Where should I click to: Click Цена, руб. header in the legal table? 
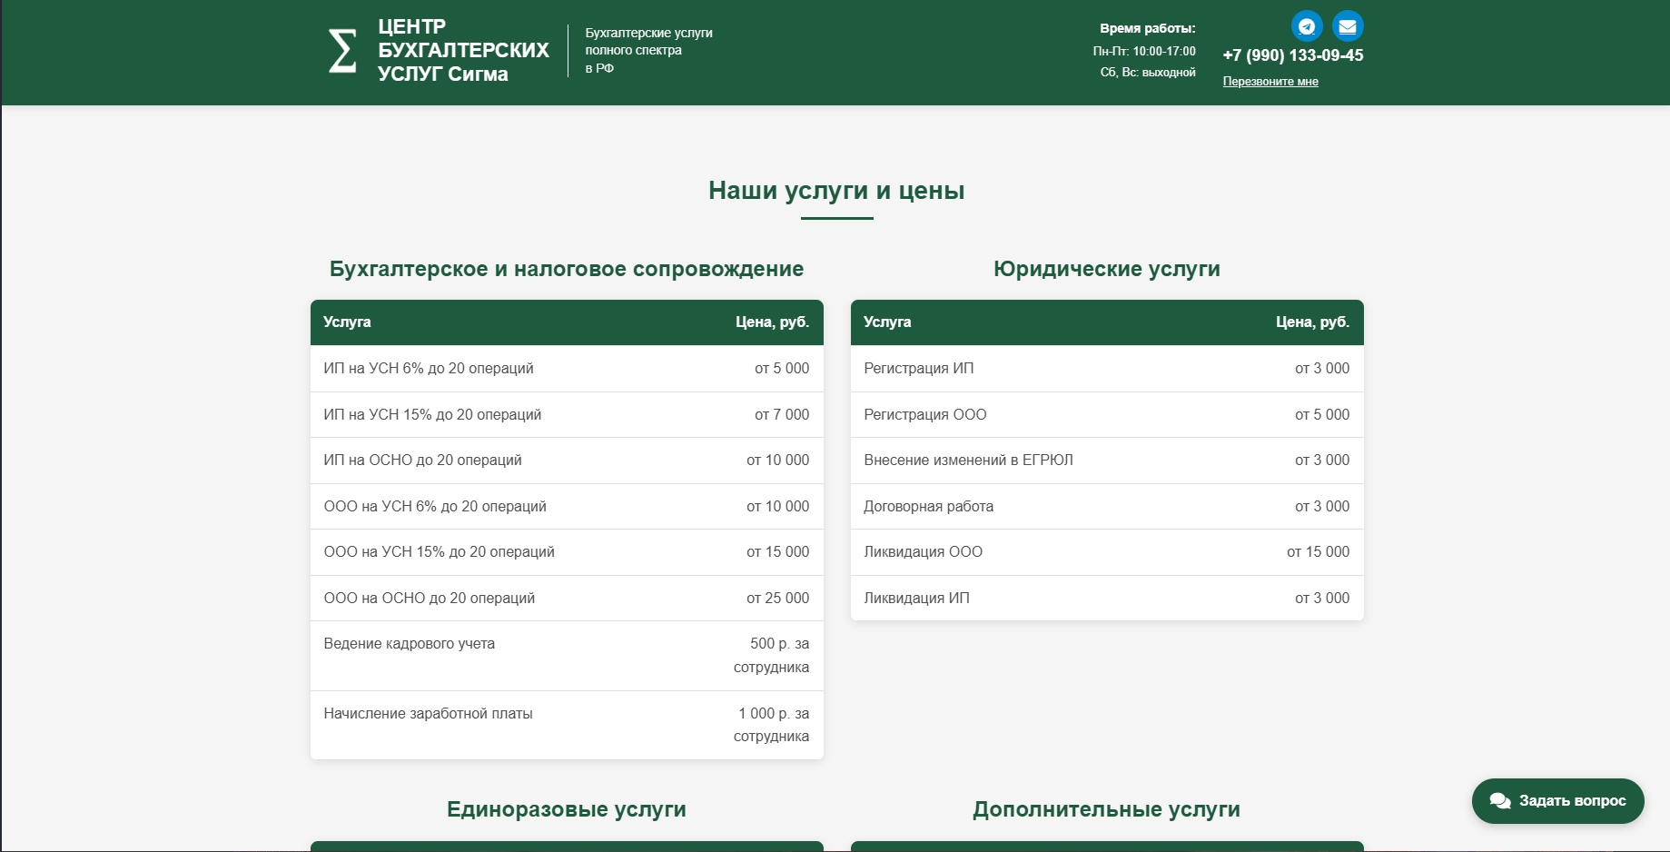1313,322
